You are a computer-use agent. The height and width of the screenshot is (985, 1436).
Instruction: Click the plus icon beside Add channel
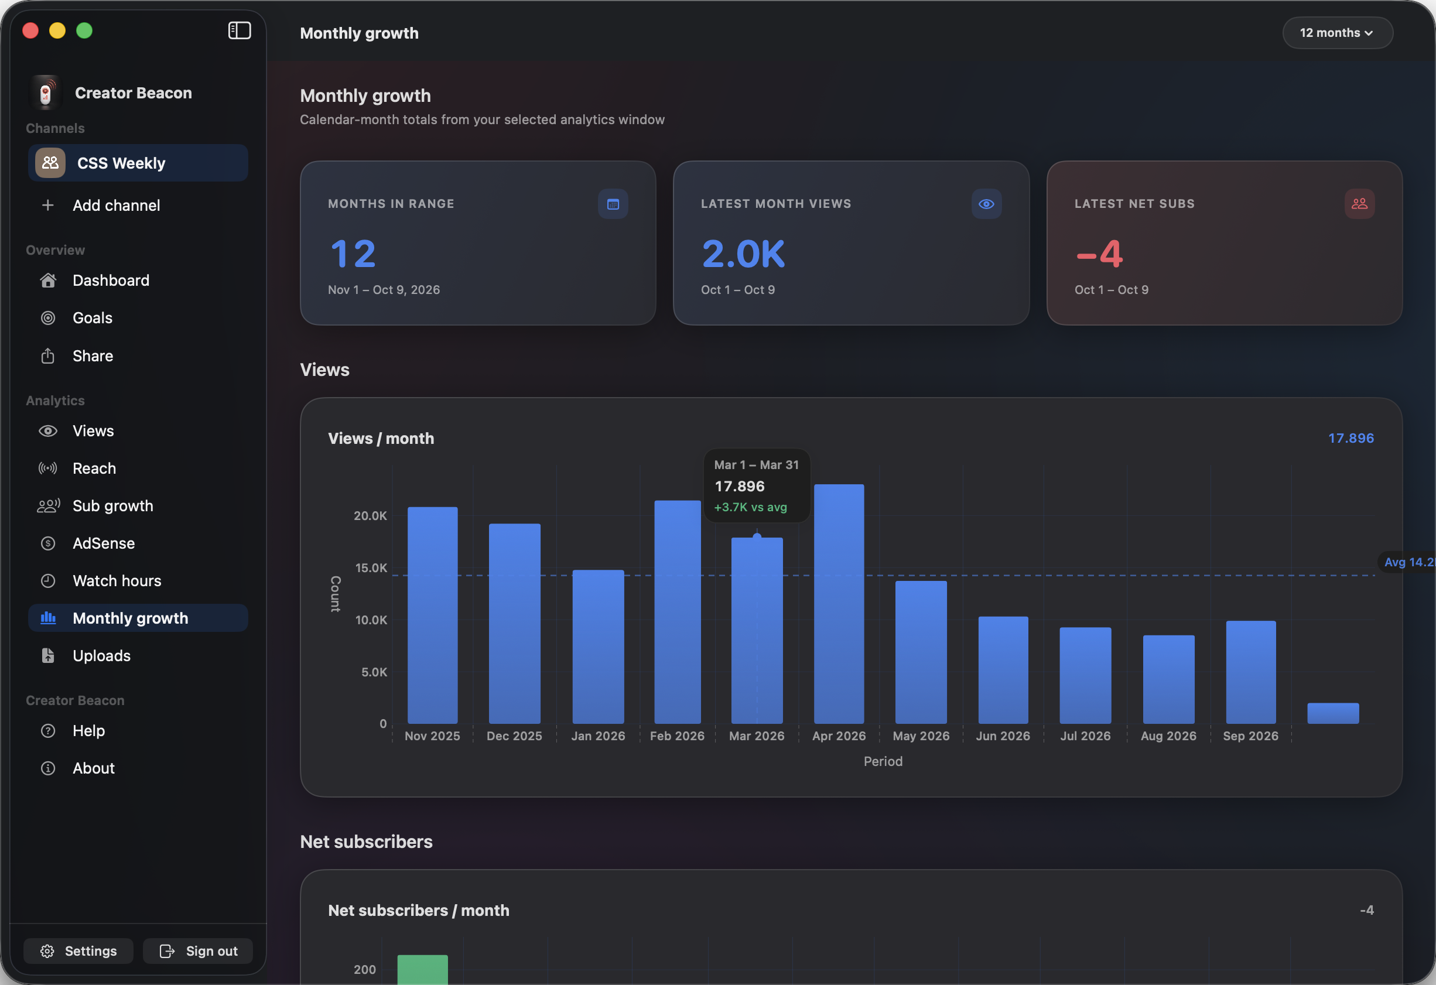pos(47,205)
